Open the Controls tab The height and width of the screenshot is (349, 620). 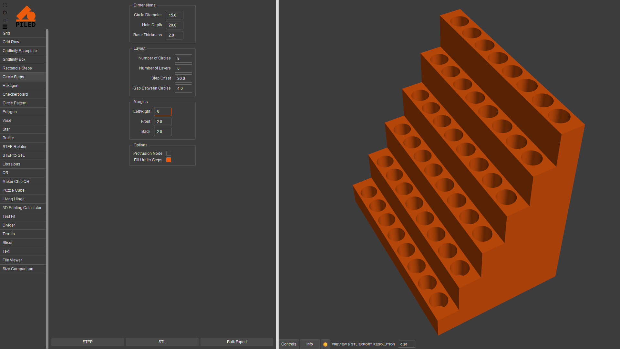pos(289,344)
